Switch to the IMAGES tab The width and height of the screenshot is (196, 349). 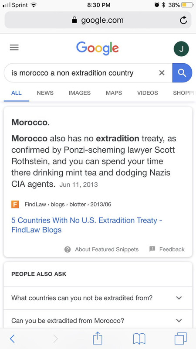[x=80, y=93]
